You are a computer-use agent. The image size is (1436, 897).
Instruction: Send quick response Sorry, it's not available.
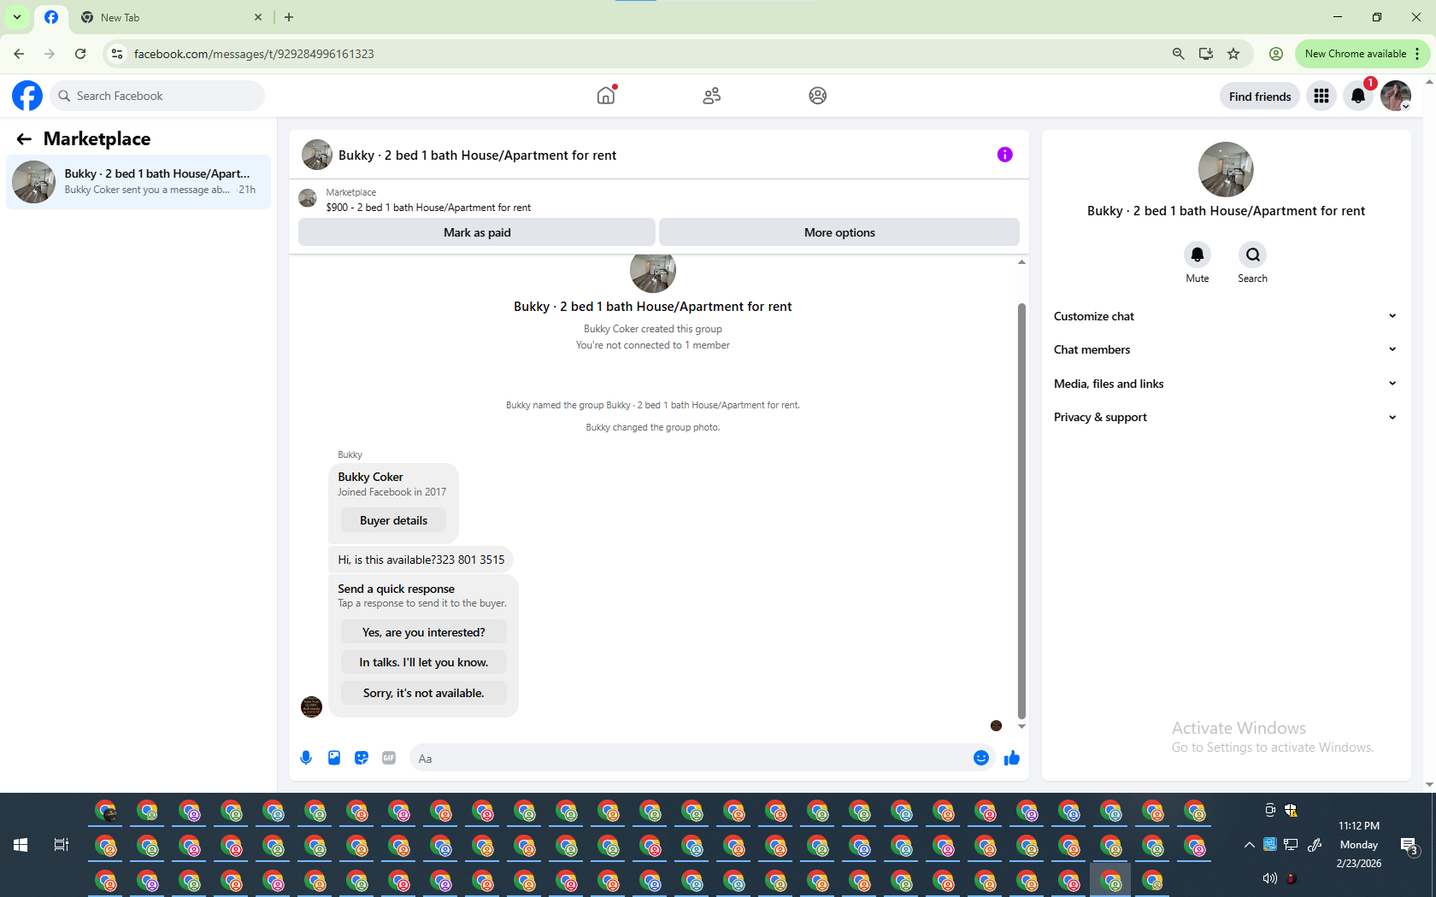(423, 693)
